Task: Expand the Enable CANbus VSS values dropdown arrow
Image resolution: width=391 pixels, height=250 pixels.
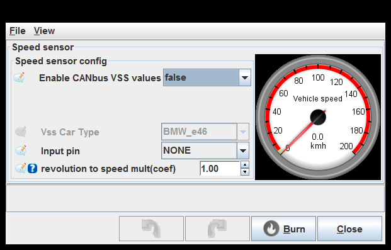Action: (x=245, y=77)
